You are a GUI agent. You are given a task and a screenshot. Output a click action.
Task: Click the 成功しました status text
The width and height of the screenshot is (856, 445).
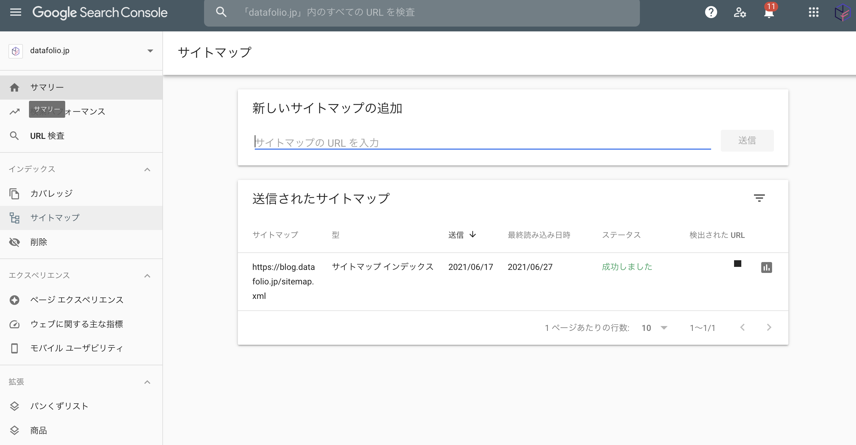(x=627, y=267)
